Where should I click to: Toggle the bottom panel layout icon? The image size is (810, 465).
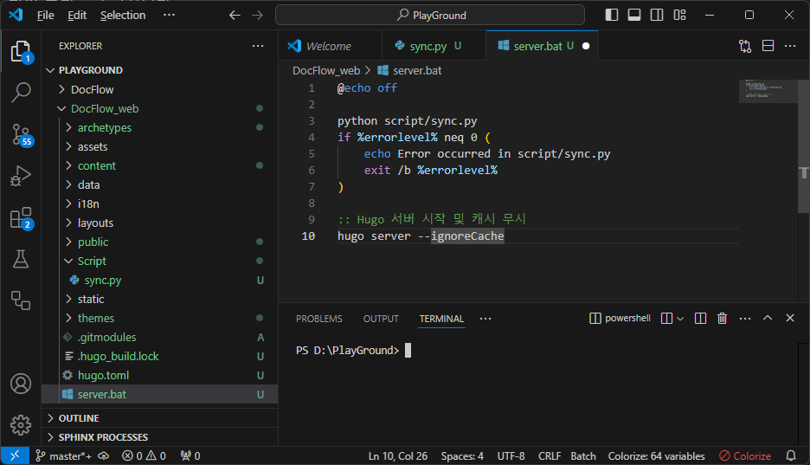click(634, 15)
